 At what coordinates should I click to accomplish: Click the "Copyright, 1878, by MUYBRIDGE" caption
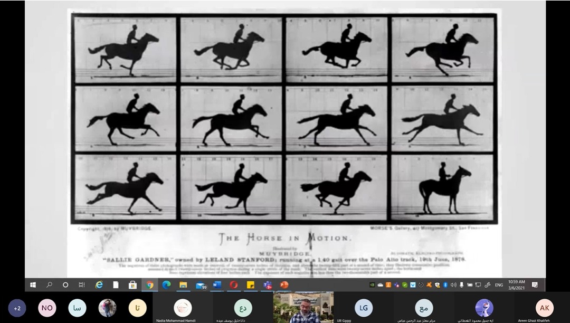(x=115, y=229)
